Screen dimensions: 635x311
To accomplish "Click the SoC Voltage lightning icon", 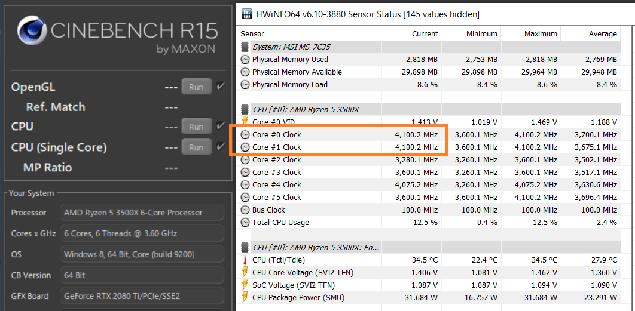I will [x=245, y=285].
